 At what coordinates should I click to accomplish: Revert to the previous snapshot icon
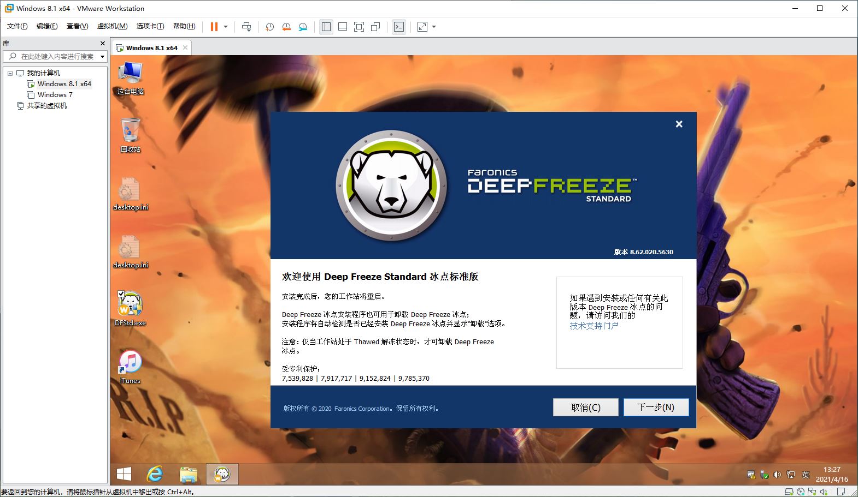click(286, 27)
